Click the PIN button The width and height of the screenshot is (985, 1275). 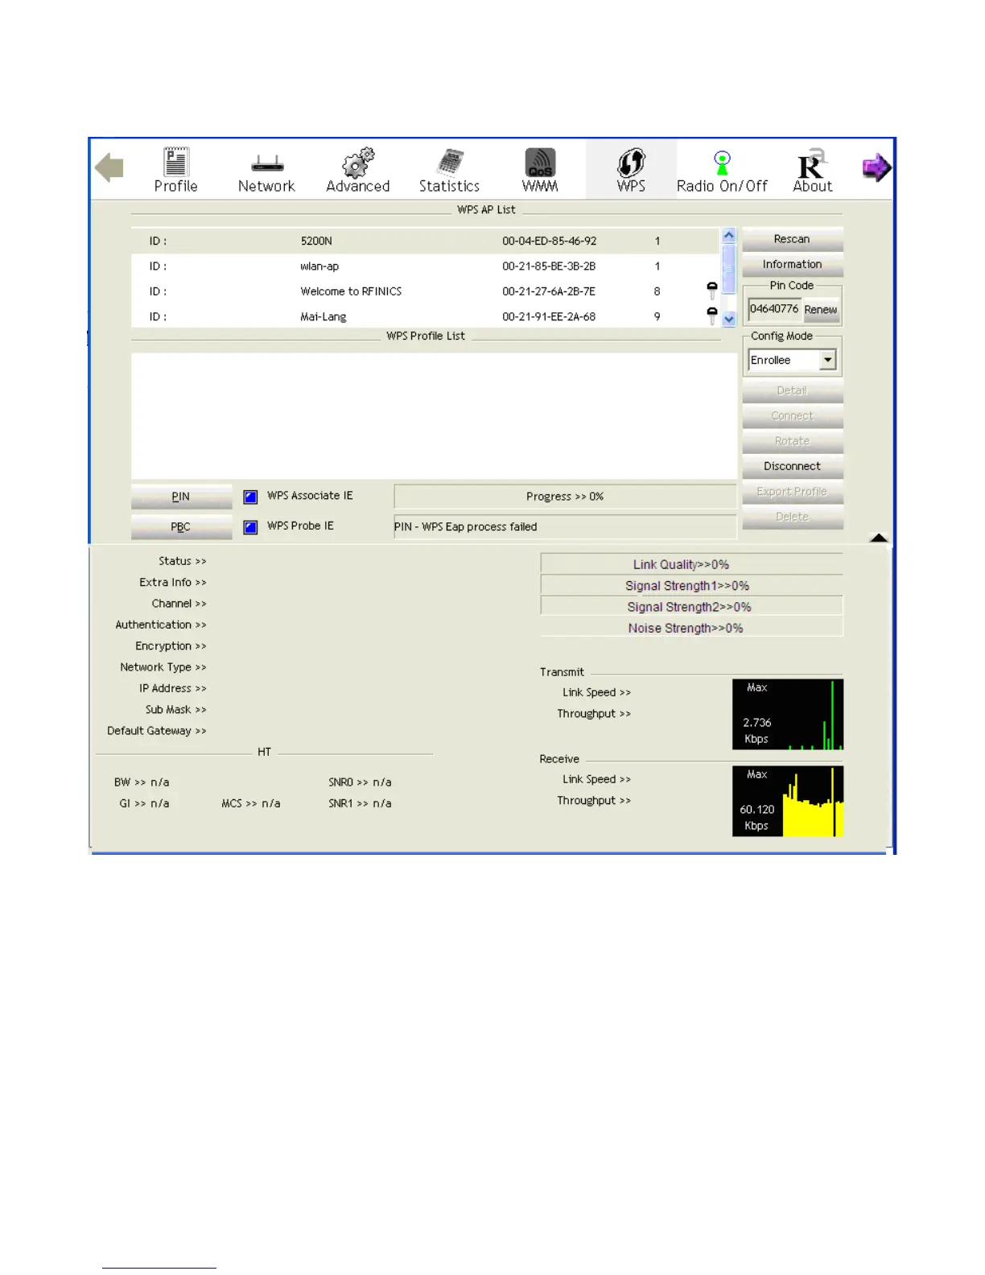coord(181,497)
